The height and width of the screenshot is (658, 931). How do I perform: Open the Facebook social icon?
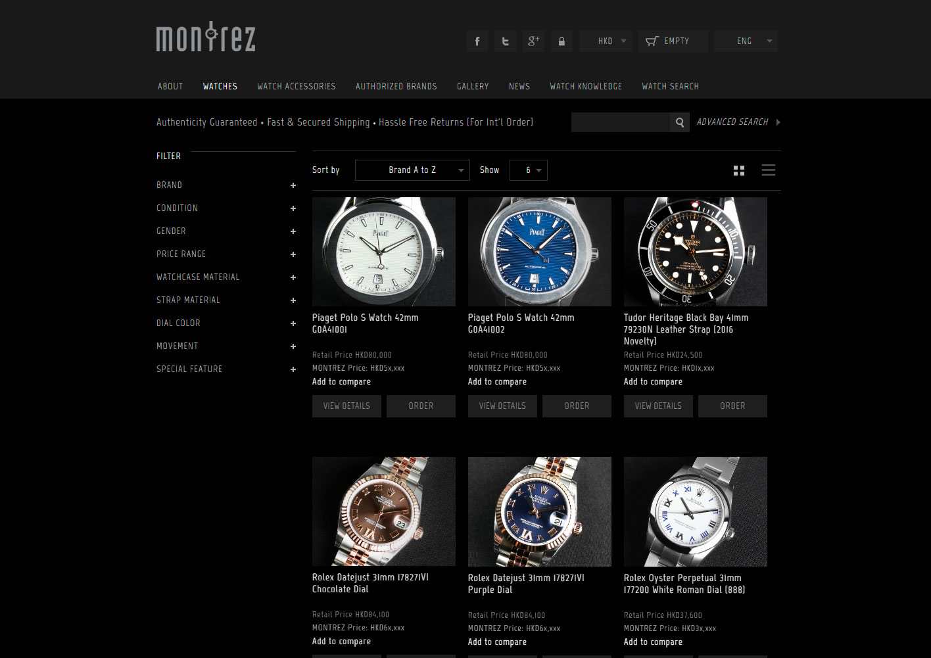point(477,41)
